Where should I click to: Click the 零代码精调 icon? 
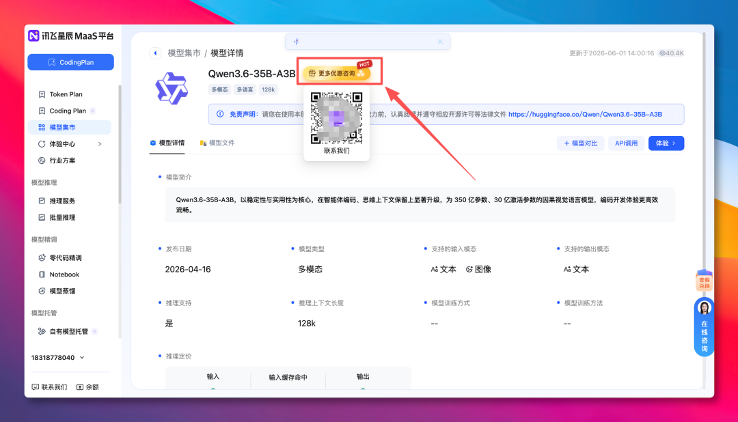click(42, 258)
